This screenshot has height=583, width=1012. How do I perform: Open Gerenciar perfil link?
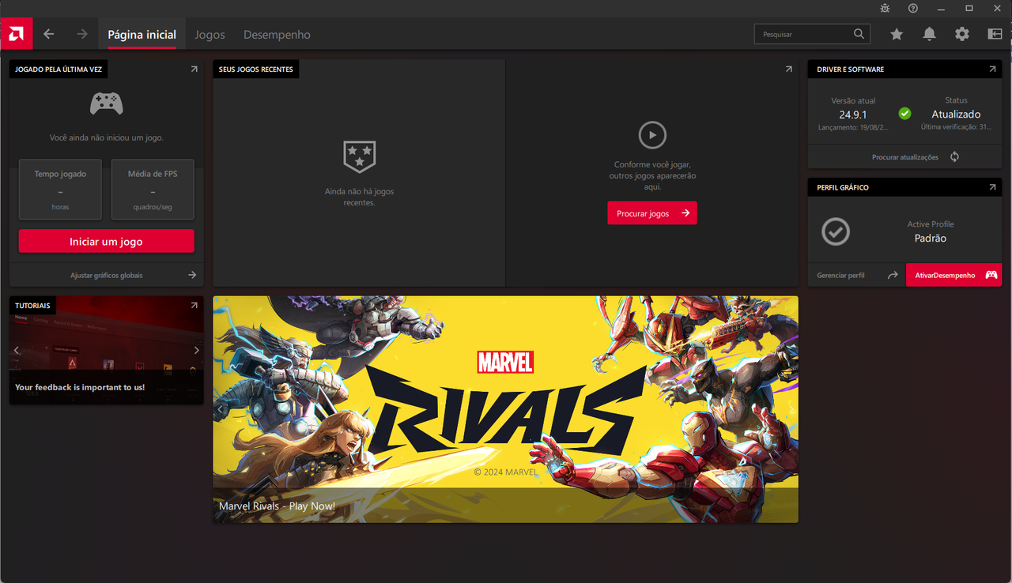(841, 276)
